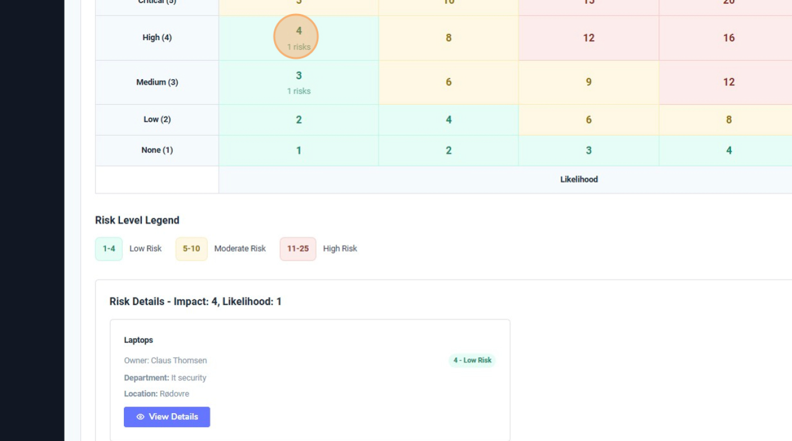The width and height of the screenshot is (792, 441).
Task: Click the 11-25 High Risk legend badge
Action: click(x=297, y=248)
